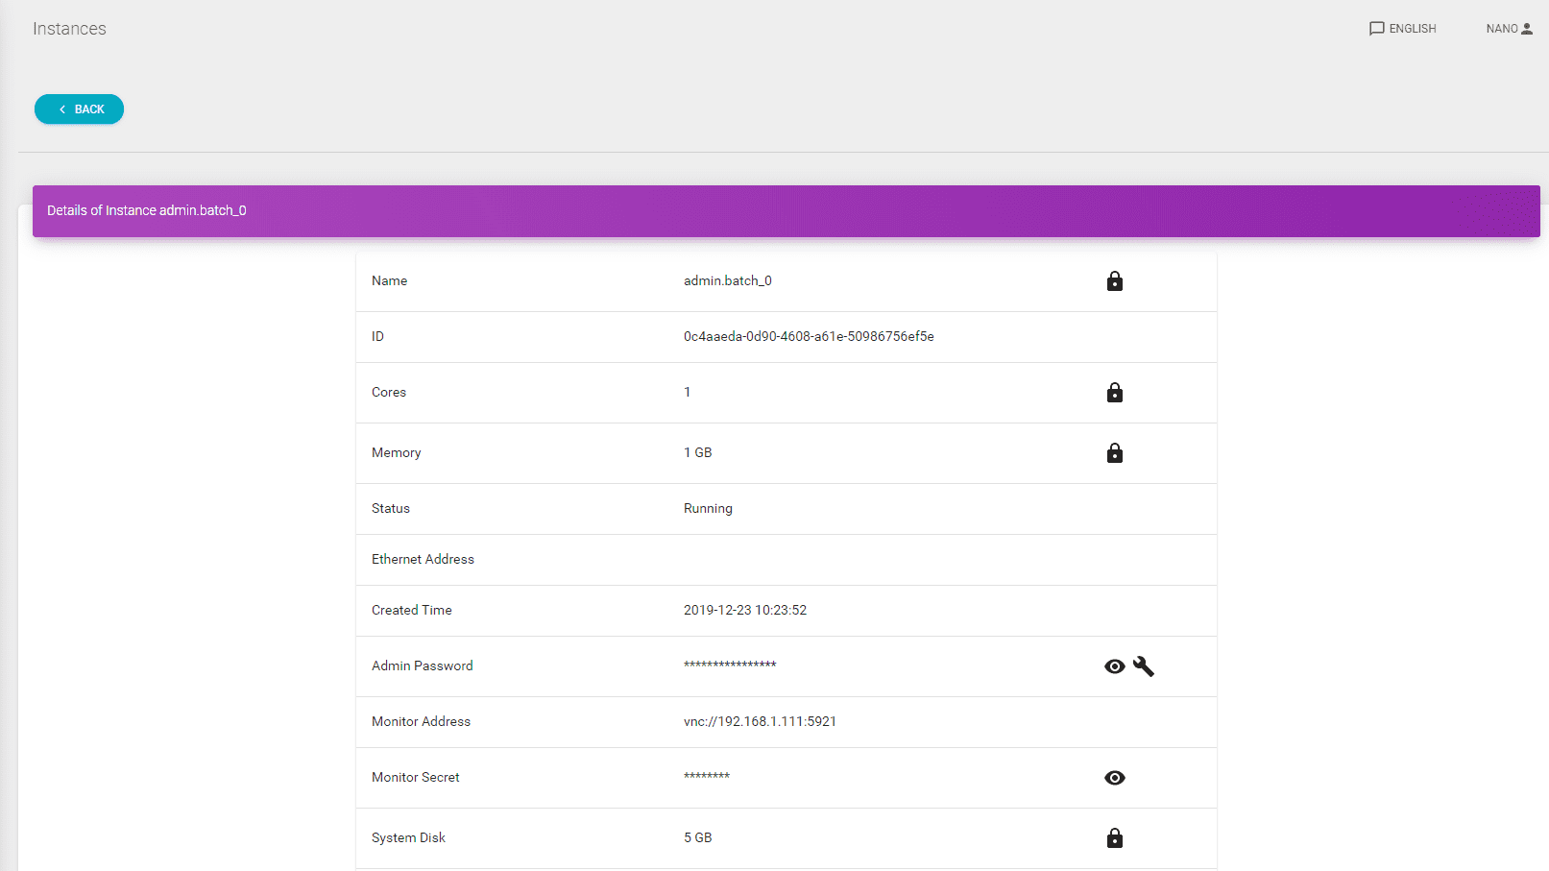Click the masked Monitor Secret asterisks
The height and width of the screenshot is (871, 1549).
(706, 777)
